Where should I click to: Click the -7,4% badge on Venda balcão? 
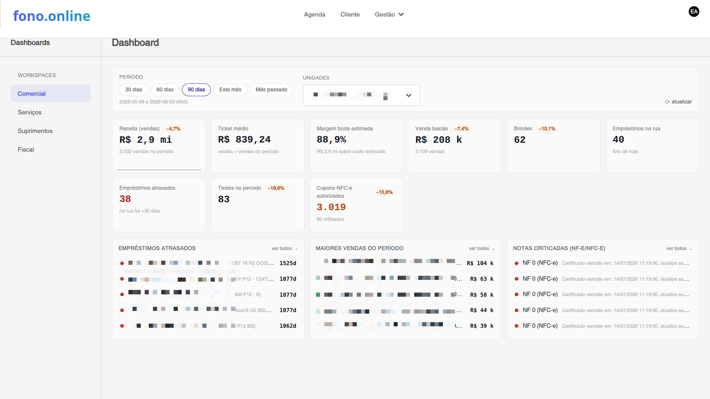(461, 129)
